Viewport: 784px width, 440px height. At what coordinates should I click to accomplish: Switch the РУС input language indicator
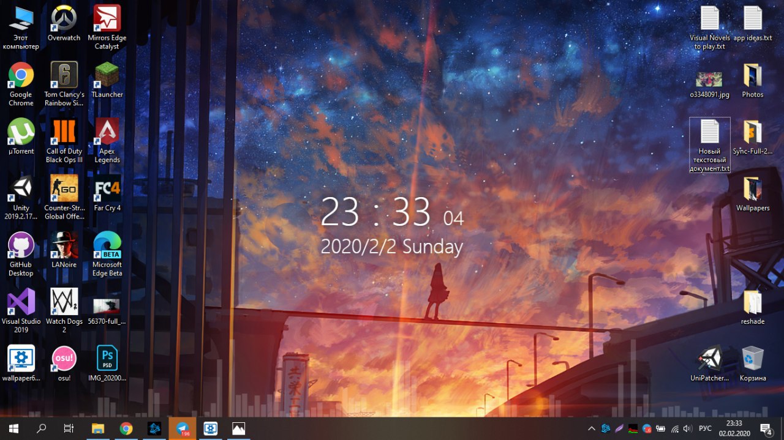[705, 428]
